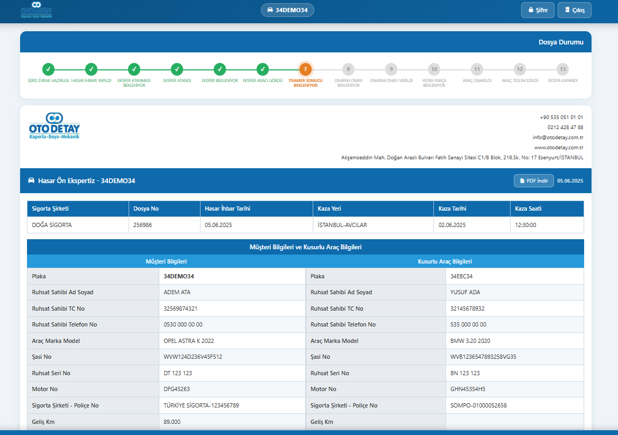Click the Oto Detay logo in header

tap(36, 10)
